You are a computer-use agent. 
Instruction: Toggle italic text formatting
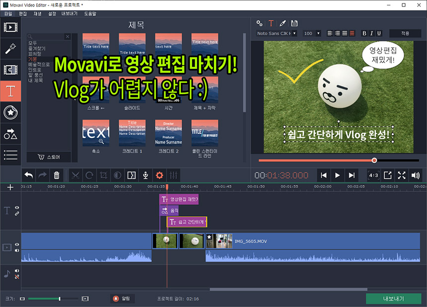371,33
